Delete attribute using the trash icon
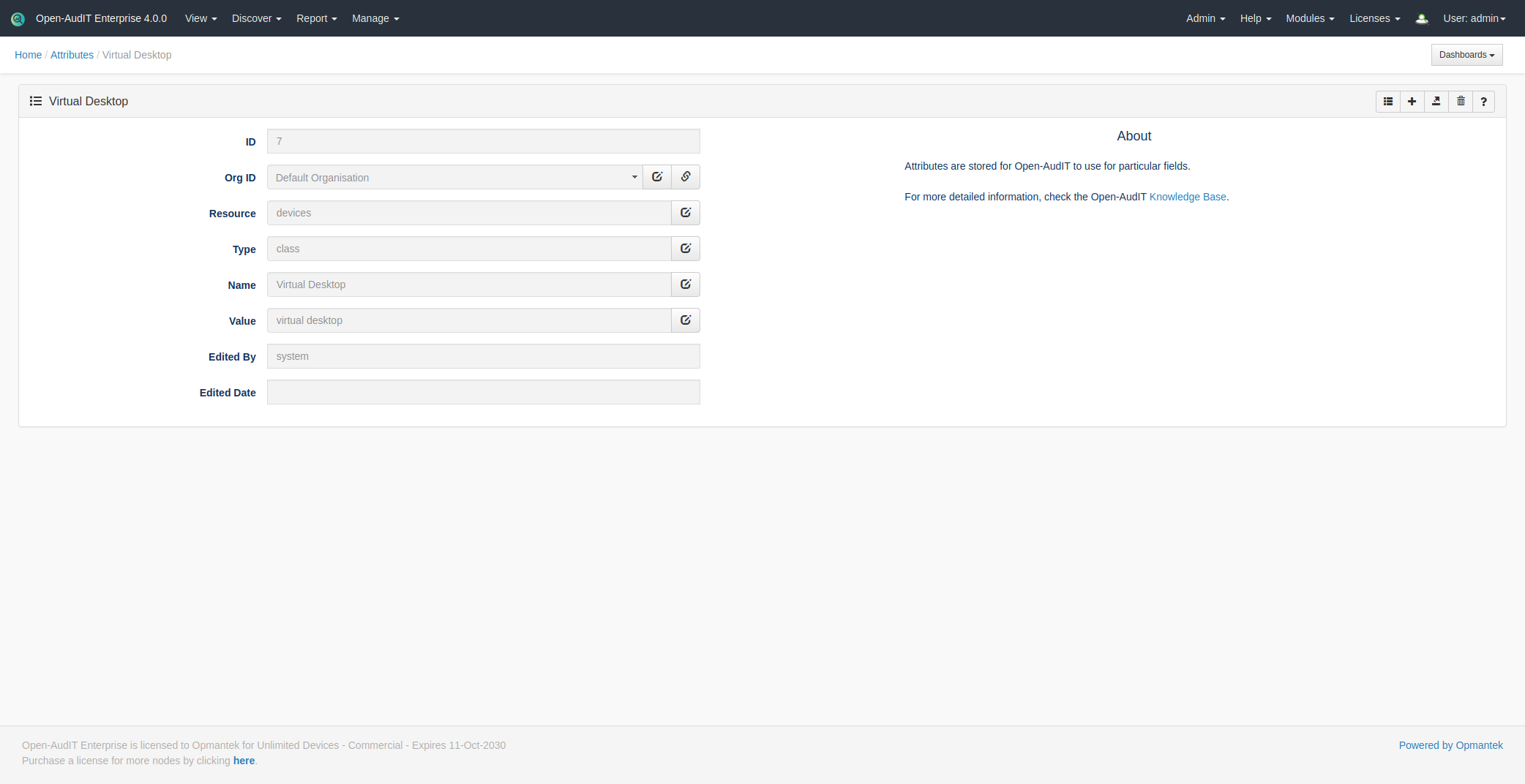This screenshot has width=1525, height=784. click(x=1461, y=102)
